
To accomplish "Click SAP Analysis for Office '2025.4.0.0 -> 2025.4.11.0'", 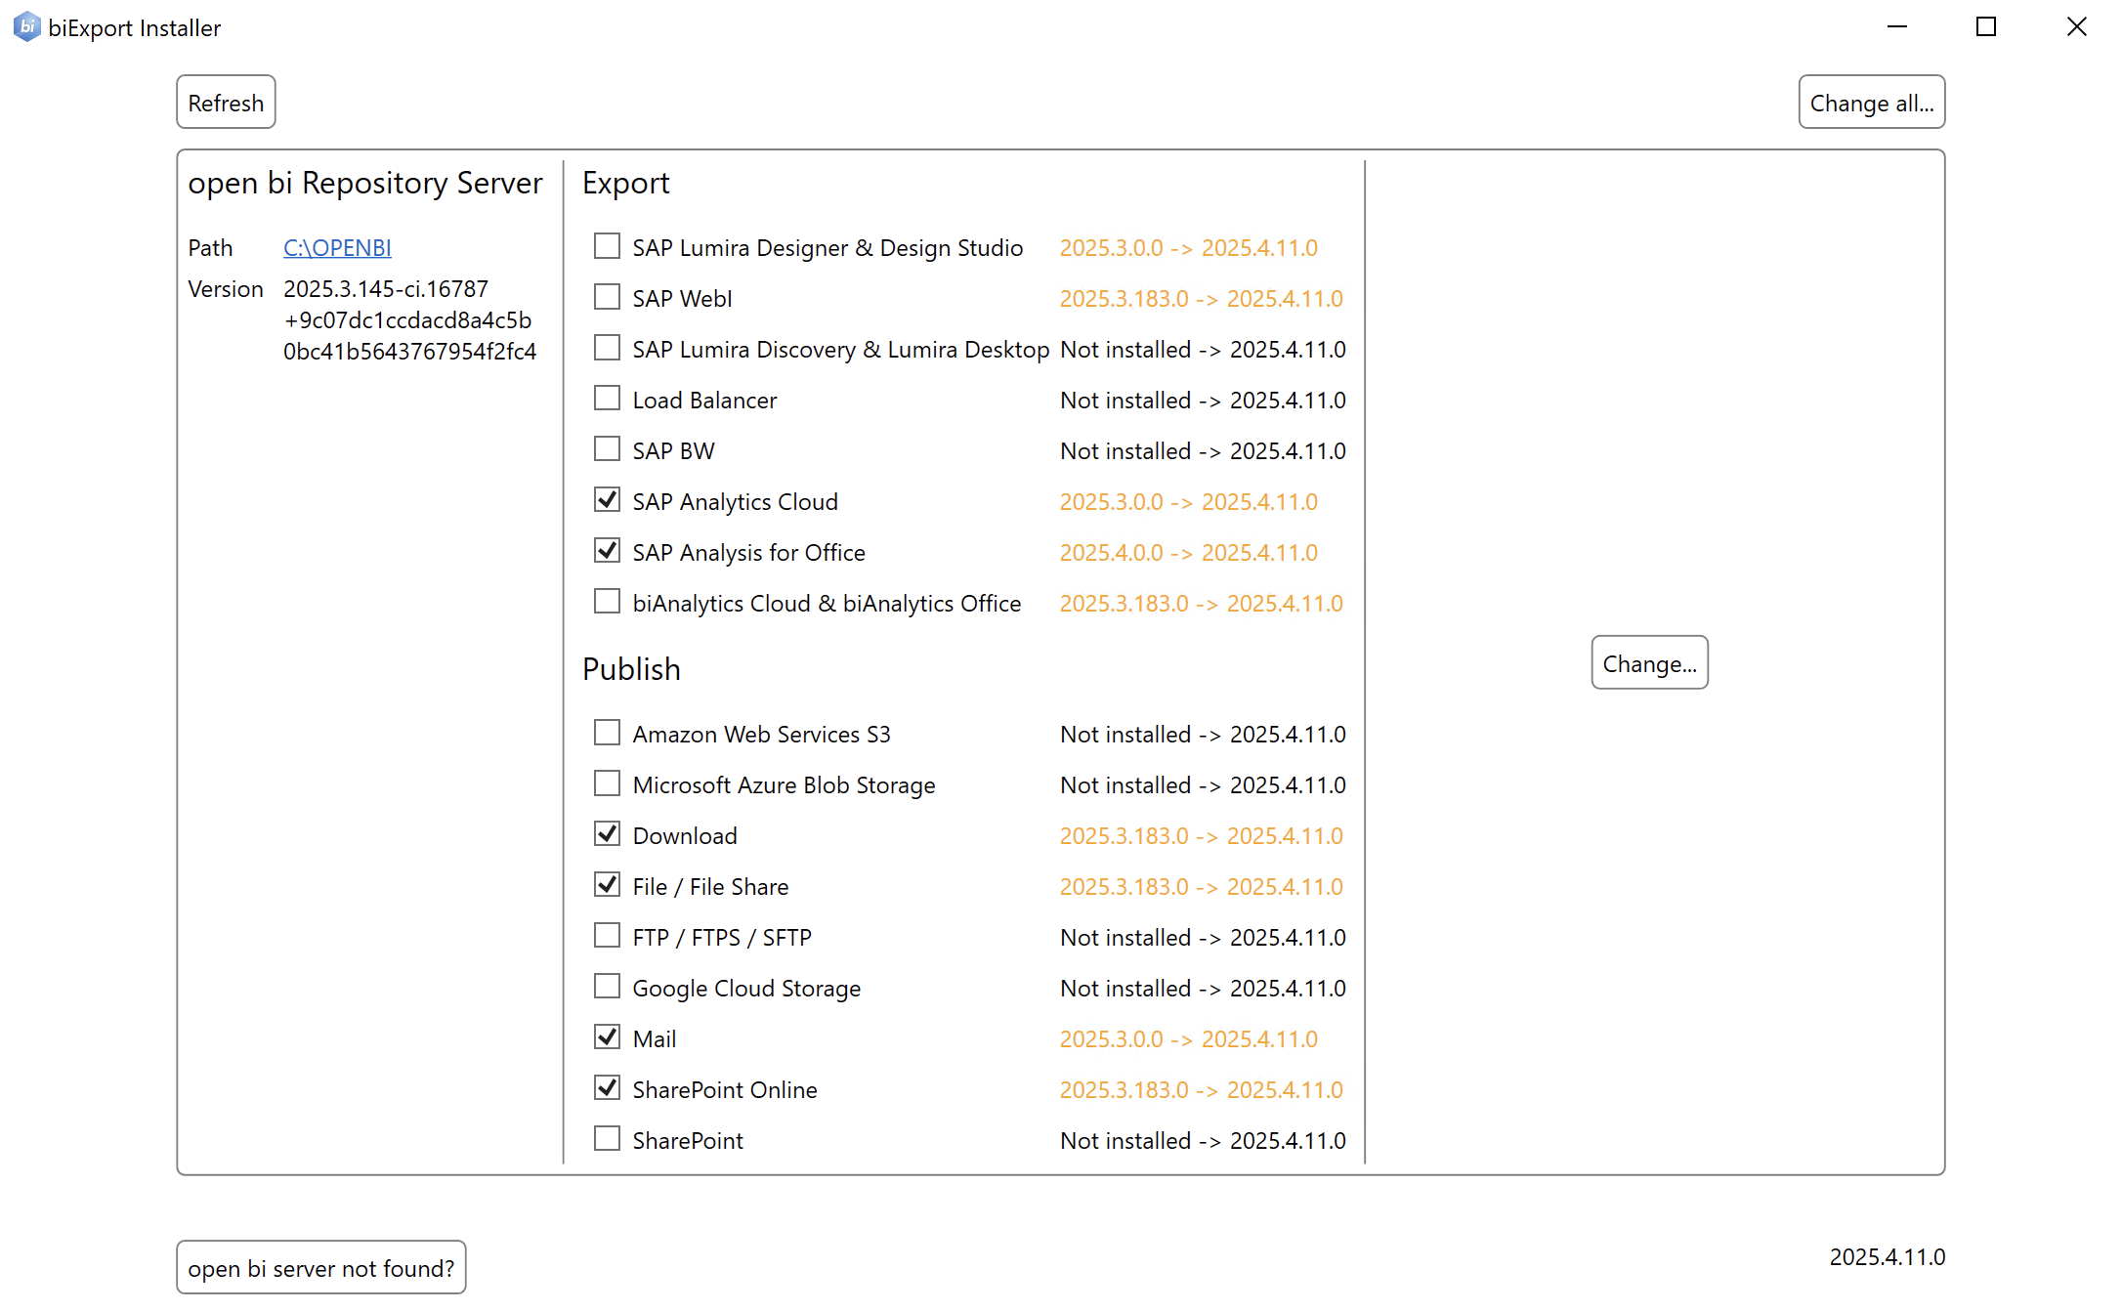I will coord(1188,553).
